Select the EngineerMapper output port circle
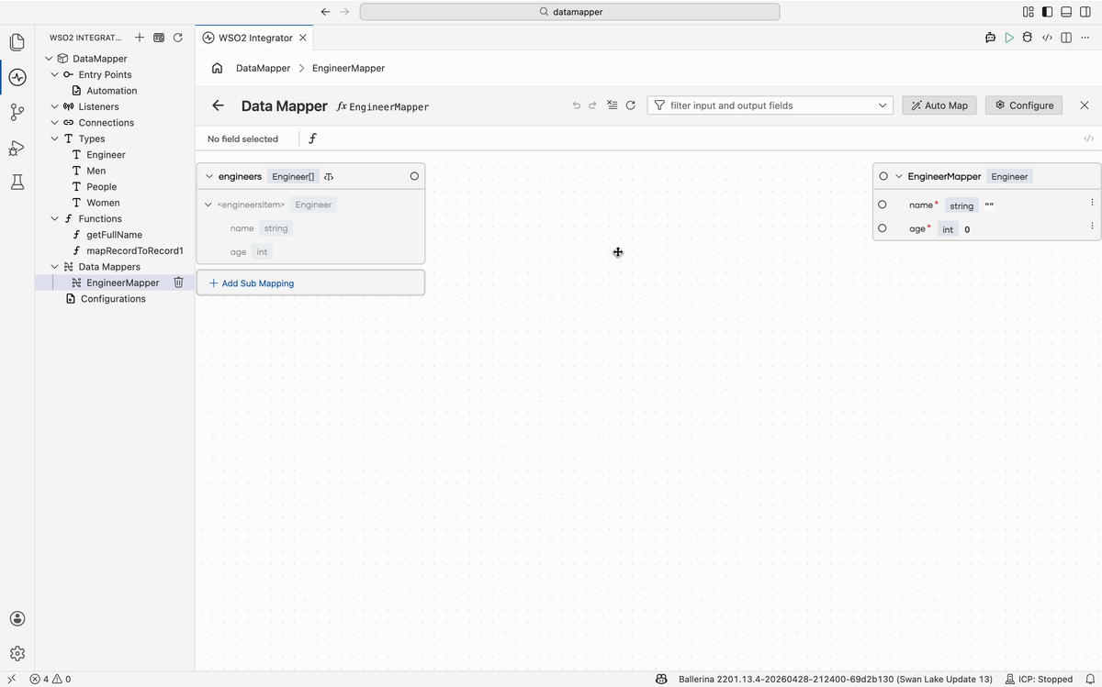The height and width of the screenshot is (687, 1102). pos(883,176)
